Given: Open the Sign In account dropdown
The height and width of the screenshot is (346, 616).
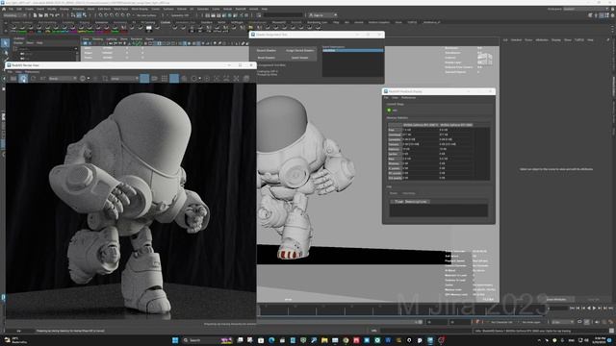Looking at the screenshot, I should 322,15.
